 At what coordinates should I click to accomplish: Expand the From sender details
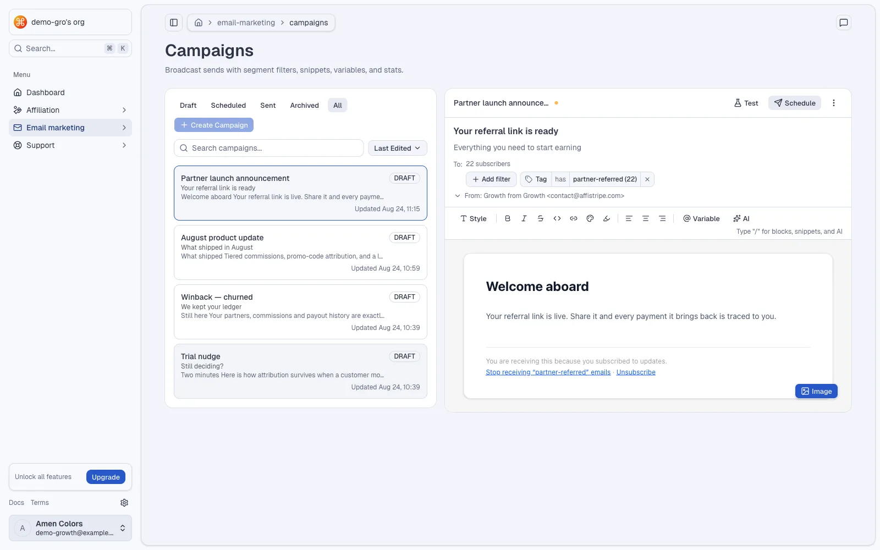[457, 196]
